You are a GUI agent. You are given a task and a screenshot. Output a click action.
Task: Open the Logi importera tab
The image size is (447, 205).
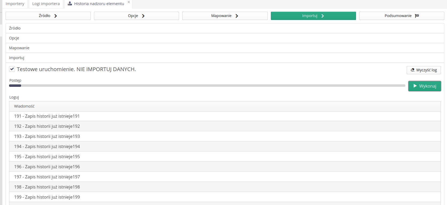[x=46, y=4]
